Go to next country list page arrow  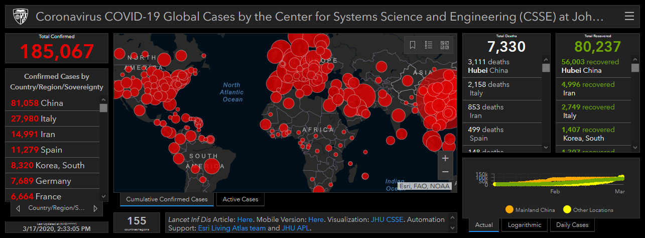click(x=94, y=208)
